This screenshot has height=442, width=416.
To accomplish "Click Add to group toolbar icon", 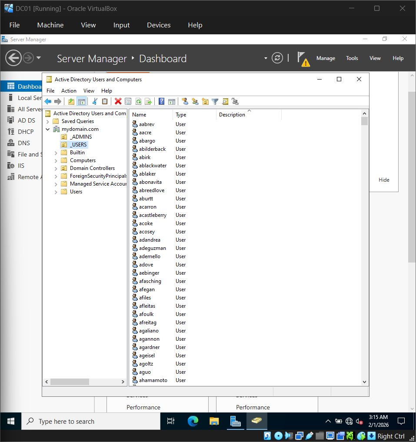I will [235, 101].
